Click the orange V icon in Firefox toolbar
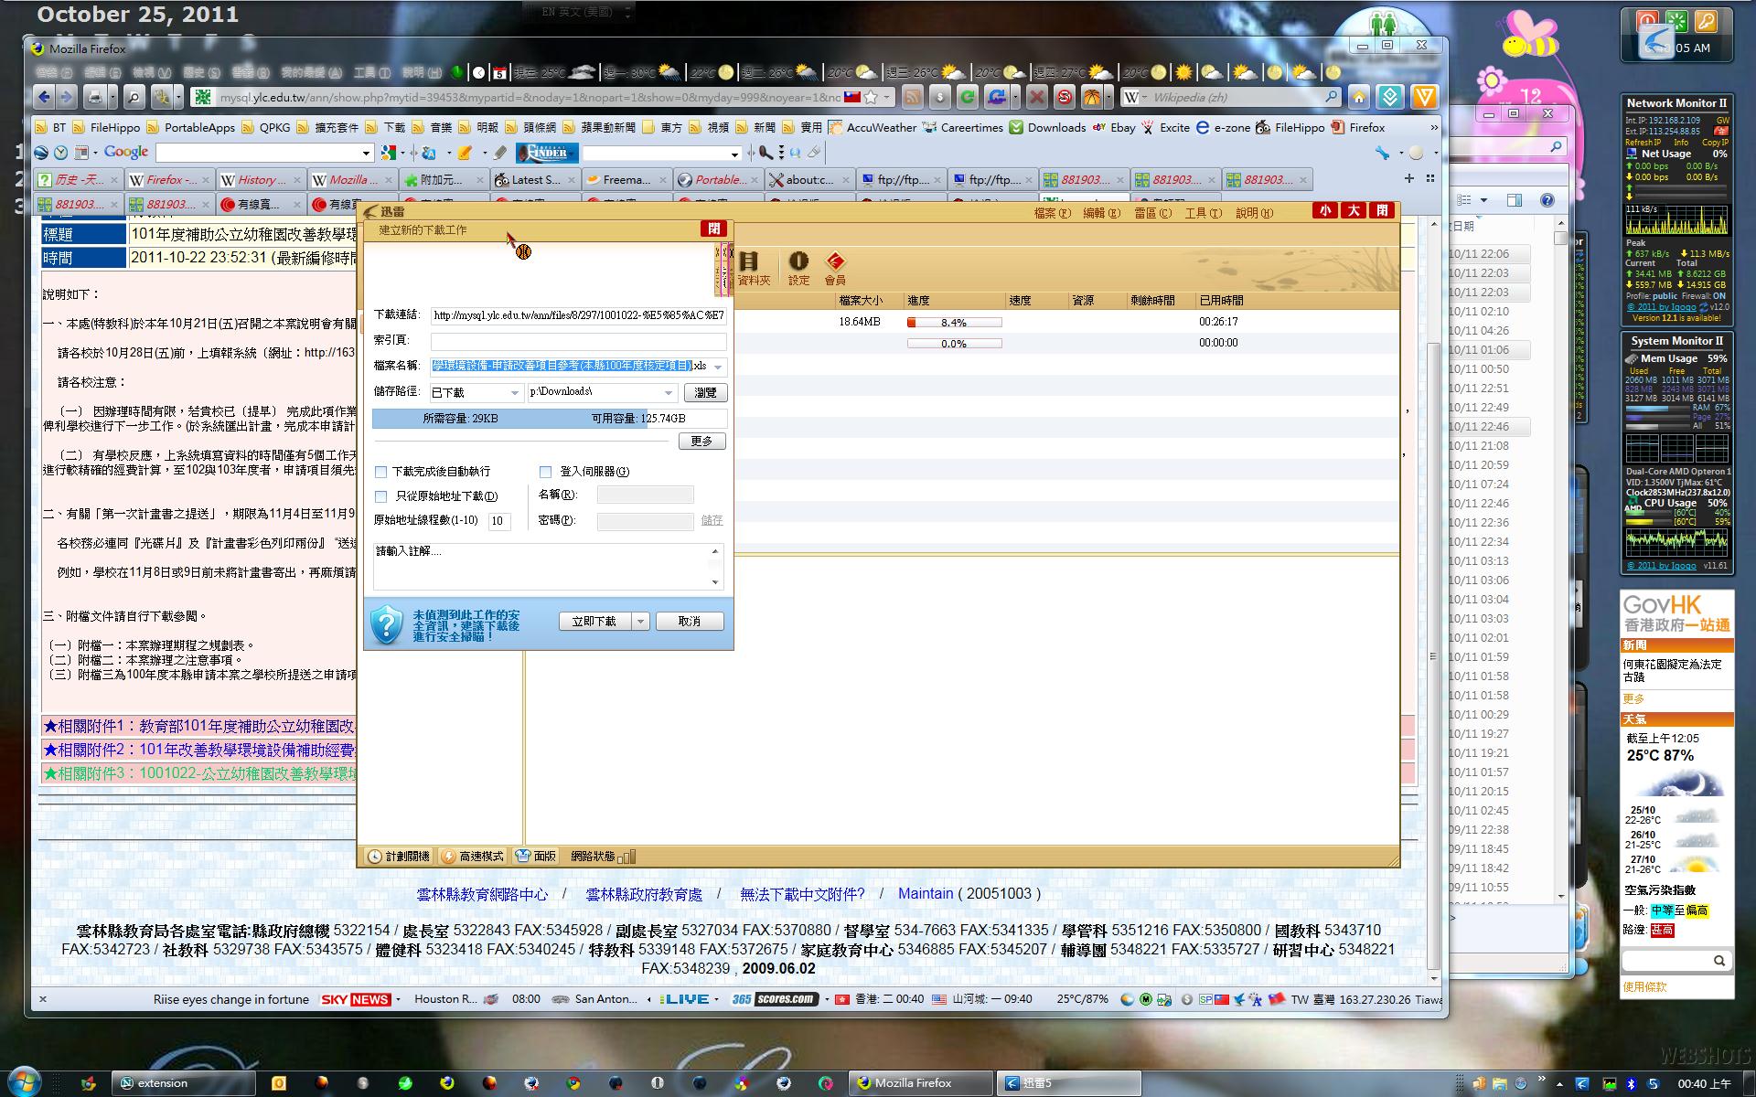 click(x=1423, y=97)
